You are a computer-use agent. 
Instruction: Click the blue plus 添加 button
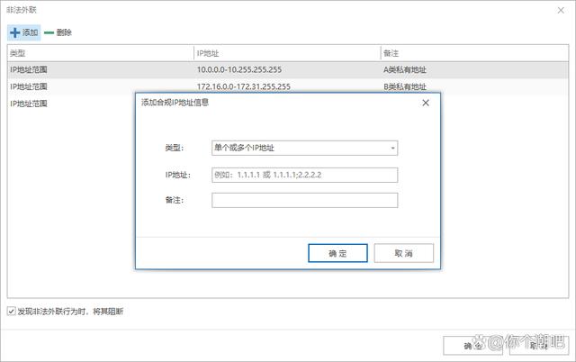(24, 32)
